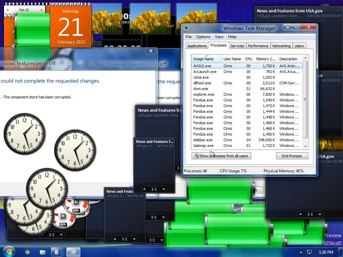Click the Monday 21 calendar page
This screenshot has width=343, height=257.
click(71, 27)
